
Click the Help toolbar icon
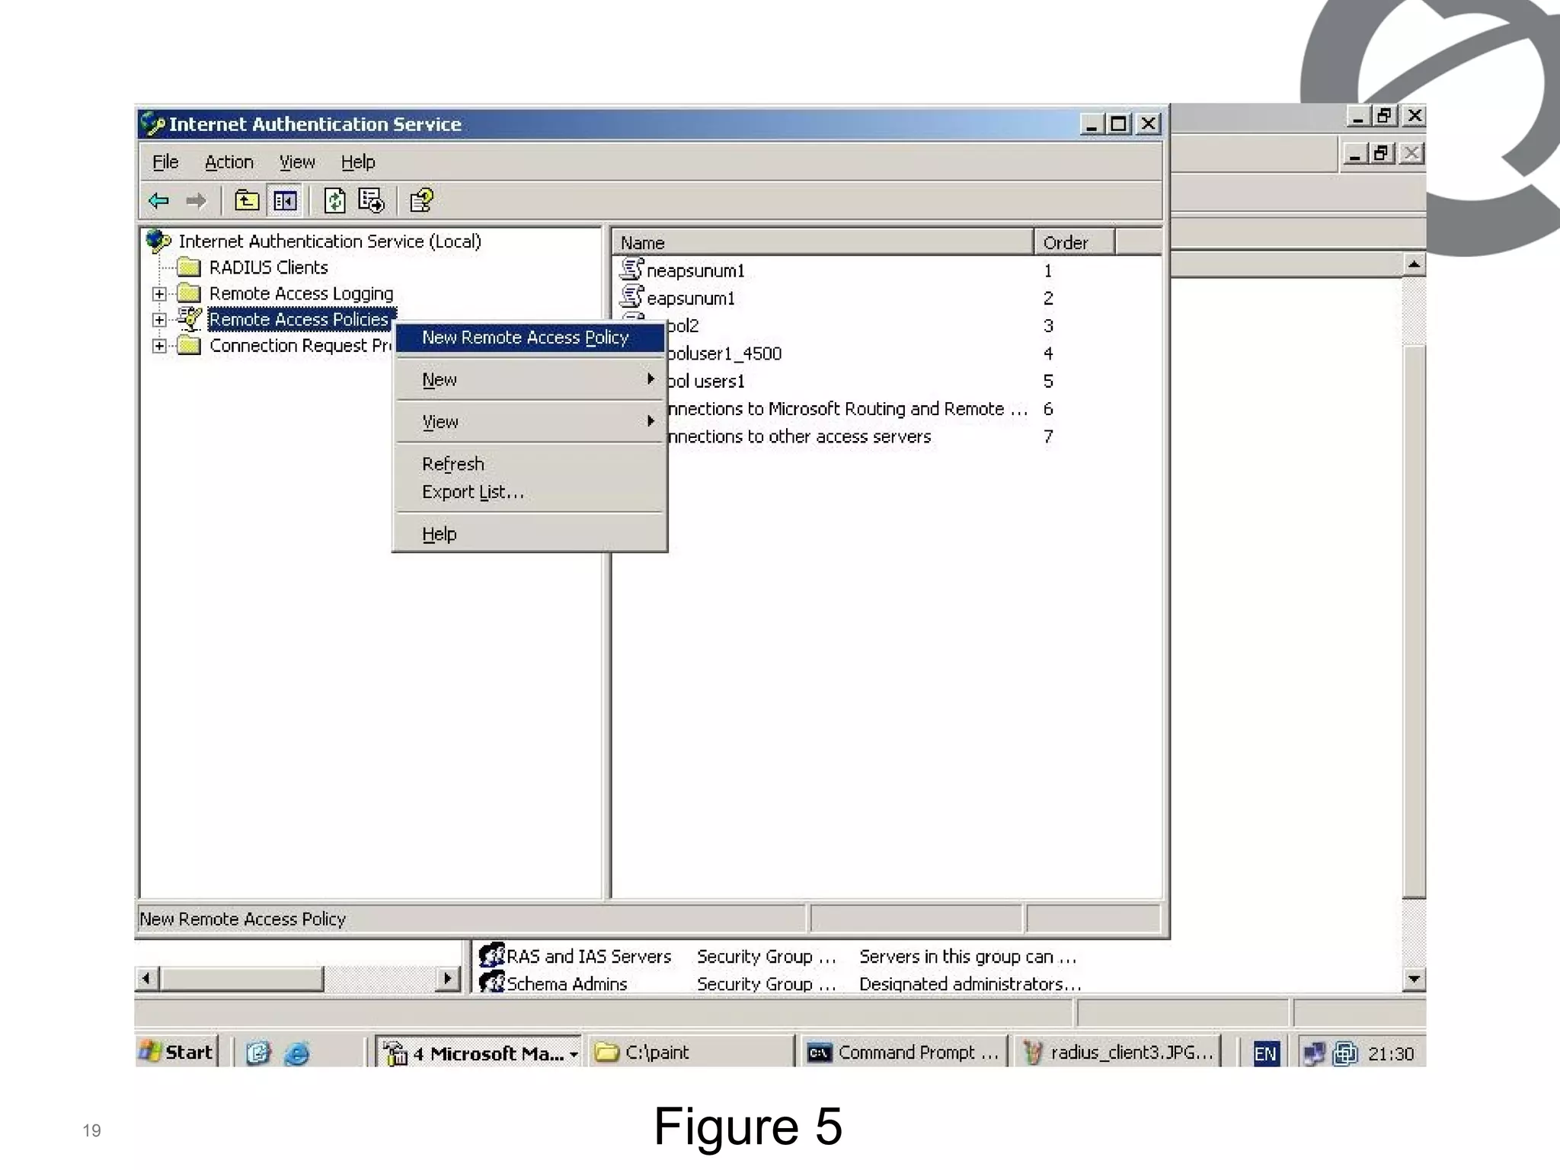point(421,201)
